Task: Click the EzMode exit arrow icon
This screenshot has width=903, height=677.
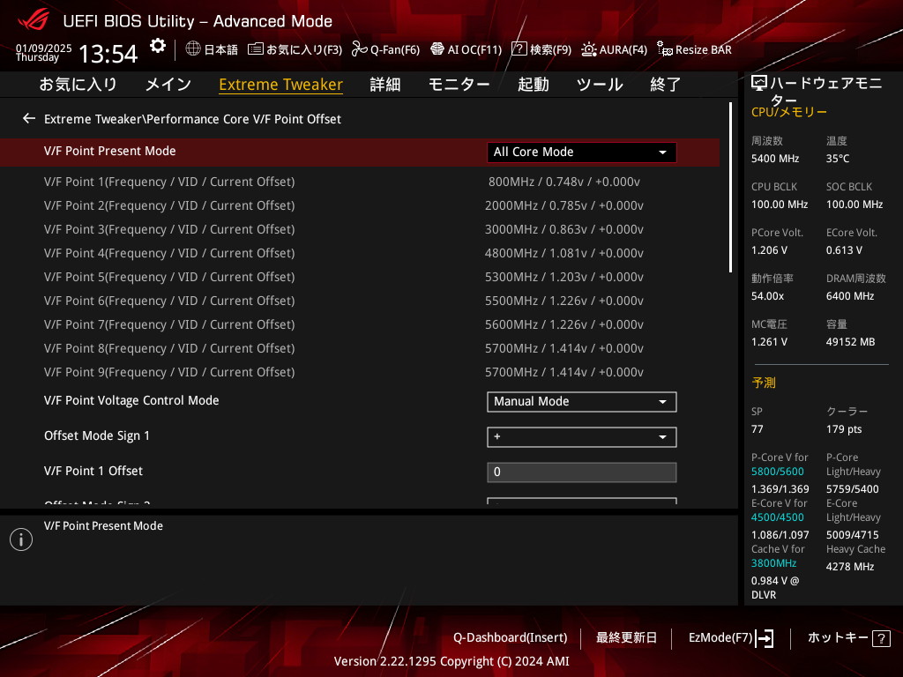Action: [765, 638]
